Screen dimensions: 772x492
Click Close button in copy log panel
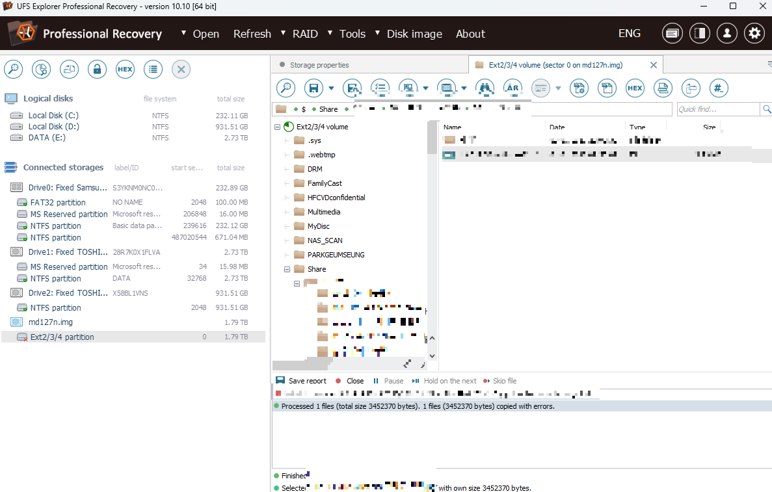click(349, 381)
